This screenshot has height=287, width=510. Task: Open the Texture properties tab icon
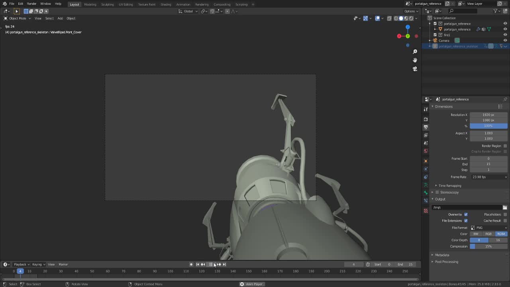(426, 210)
